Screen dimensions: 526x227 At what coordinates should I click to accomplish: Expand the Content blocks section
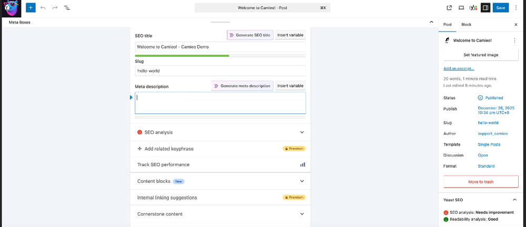pos(302,181)
